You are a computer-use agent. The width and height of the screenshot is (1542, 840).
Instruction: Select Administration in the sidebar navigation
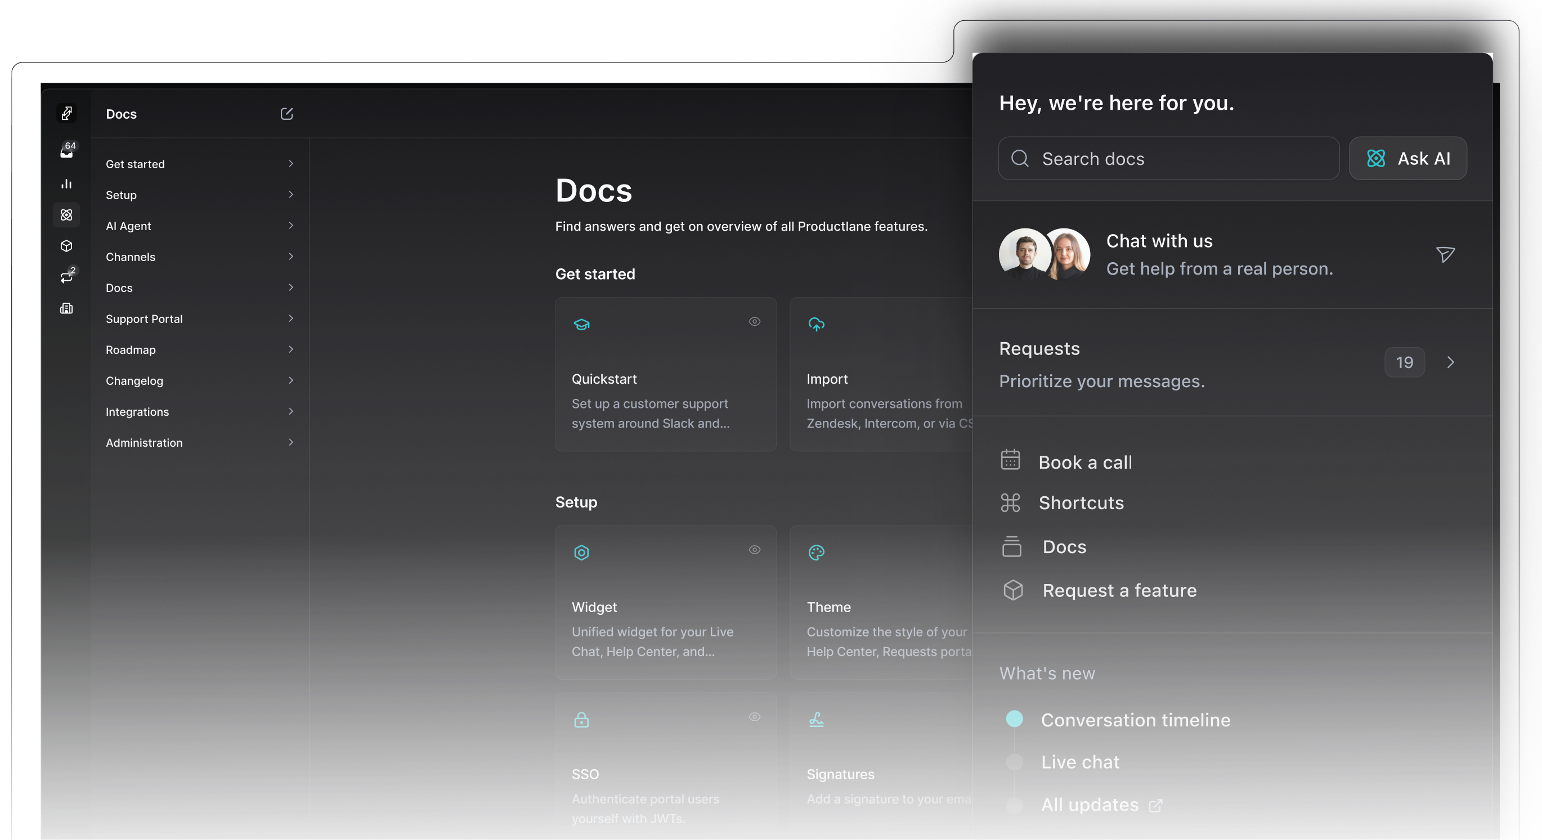point(144,443)
